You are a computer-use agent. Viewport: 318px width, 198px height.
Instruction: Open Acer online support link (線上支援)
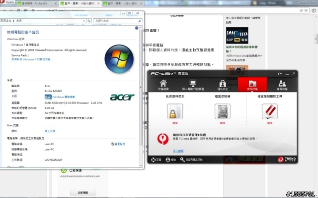tap(50, 131)
